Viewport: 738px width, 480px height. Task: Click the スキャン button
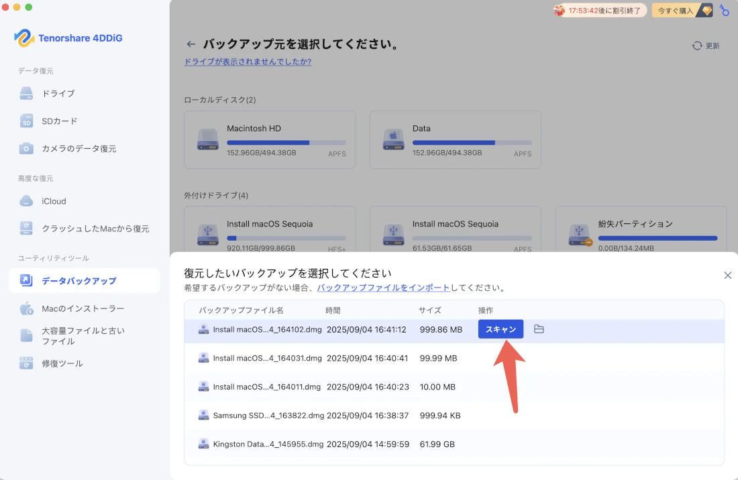(x=500, y=329)
